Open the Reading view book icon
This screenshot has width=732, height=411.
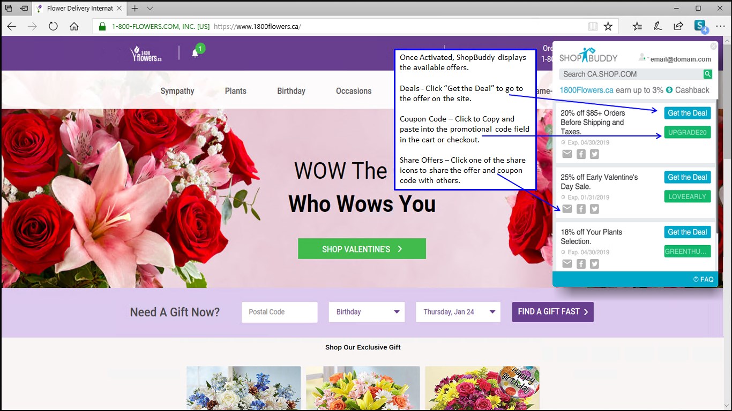tap(592, 26)
